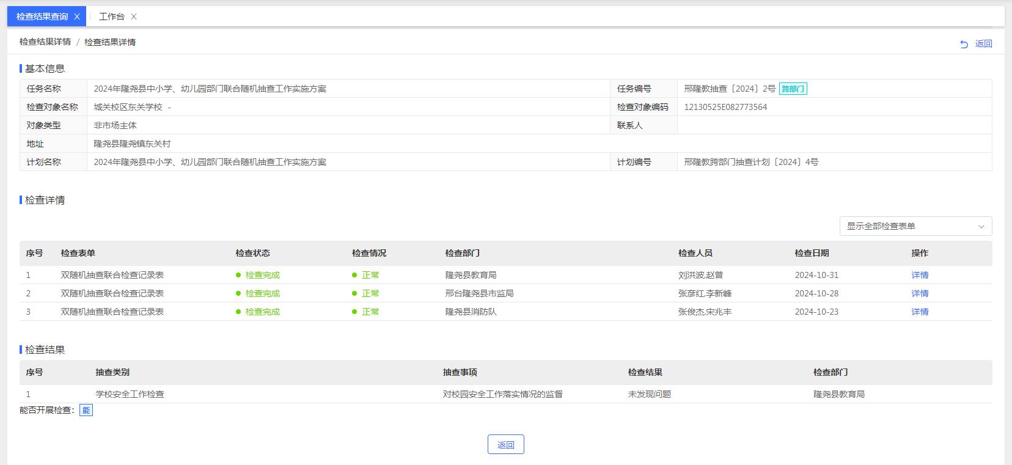Select the 检查结果查询 tab
The height and width of the screenshot is (465, 1012).
pos(42,16)
